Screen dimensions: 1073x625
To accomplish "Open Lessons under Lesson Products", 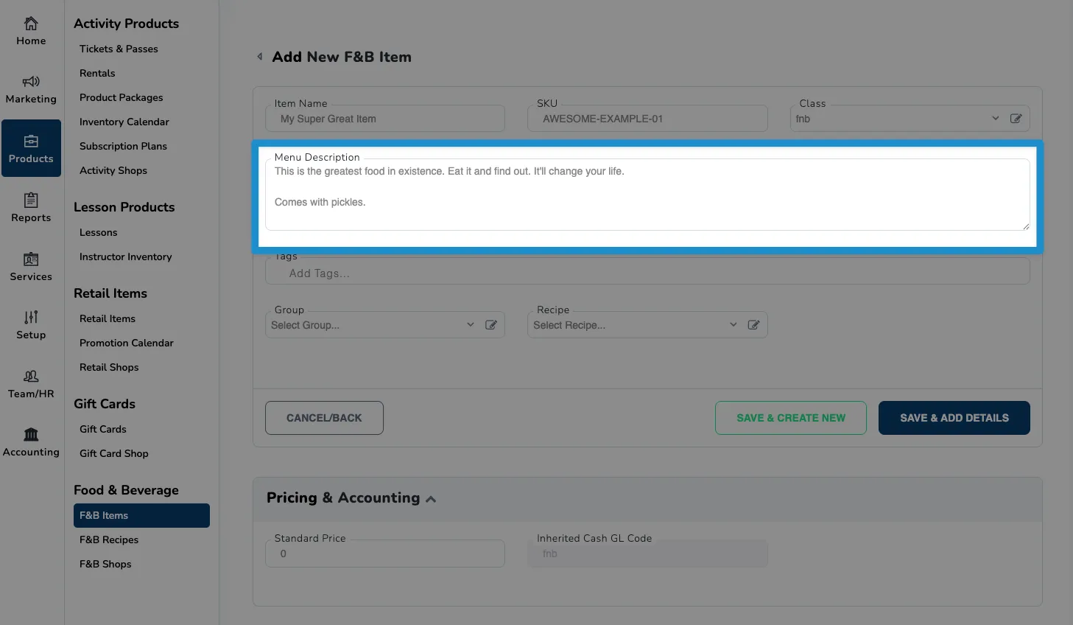I will pos(98,232).
